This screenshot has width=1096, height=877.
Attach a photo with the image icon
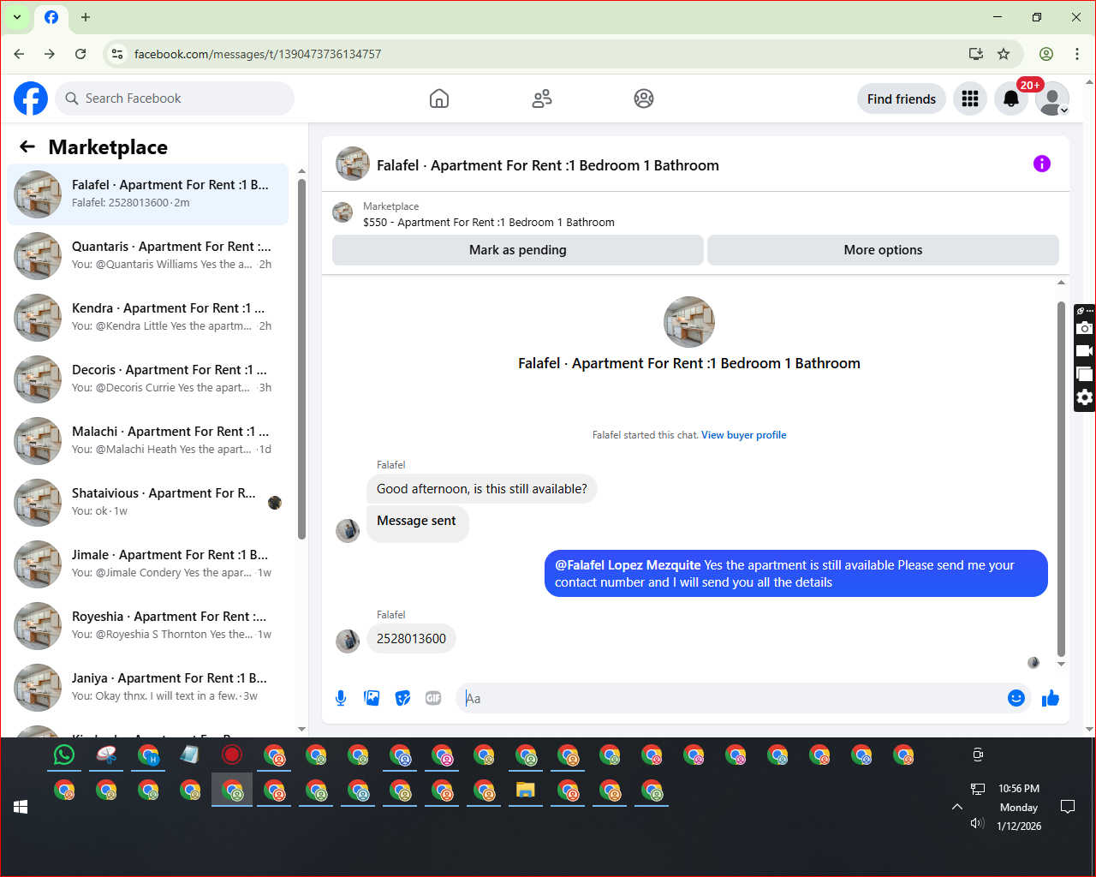pyautogui.click(x=372, y=698)
